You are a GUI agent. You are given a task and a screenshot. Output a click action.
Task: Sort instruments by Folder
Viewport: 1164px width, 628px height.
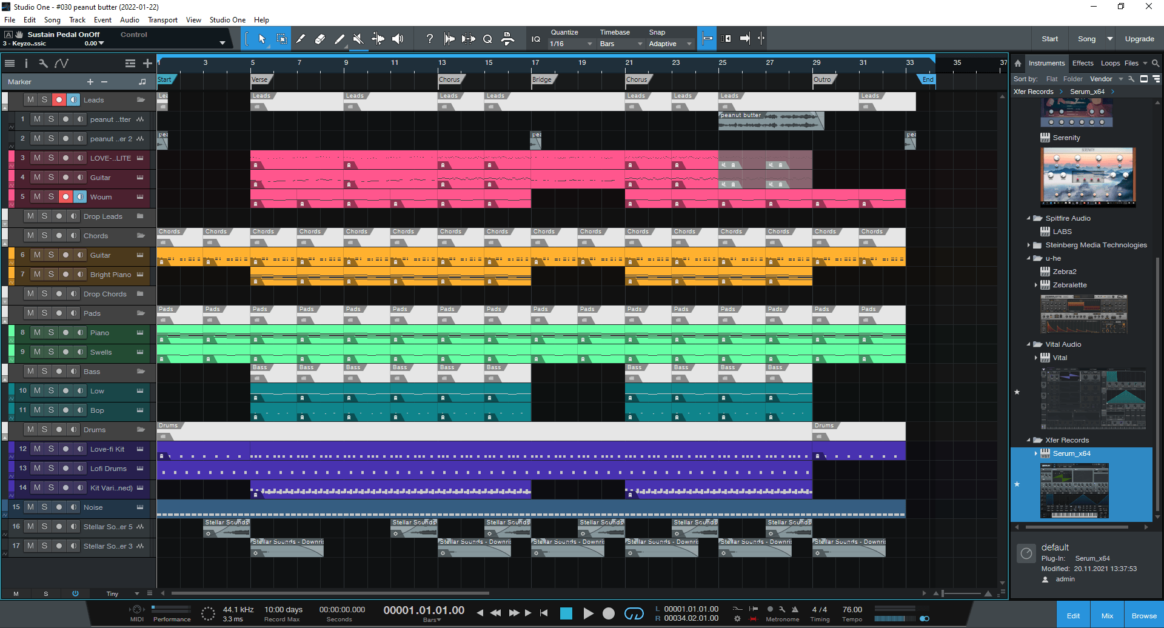1072,79
